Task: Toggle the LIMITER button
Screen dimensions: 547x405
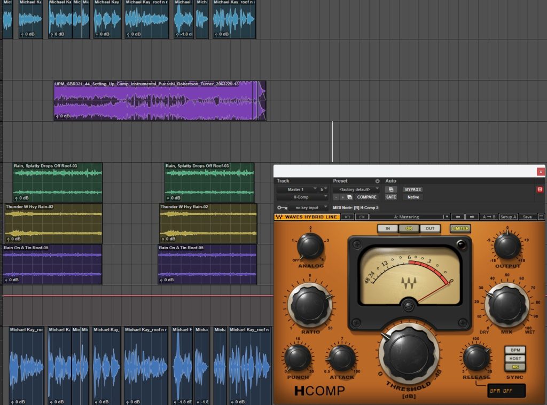Action: coord(460,228)
